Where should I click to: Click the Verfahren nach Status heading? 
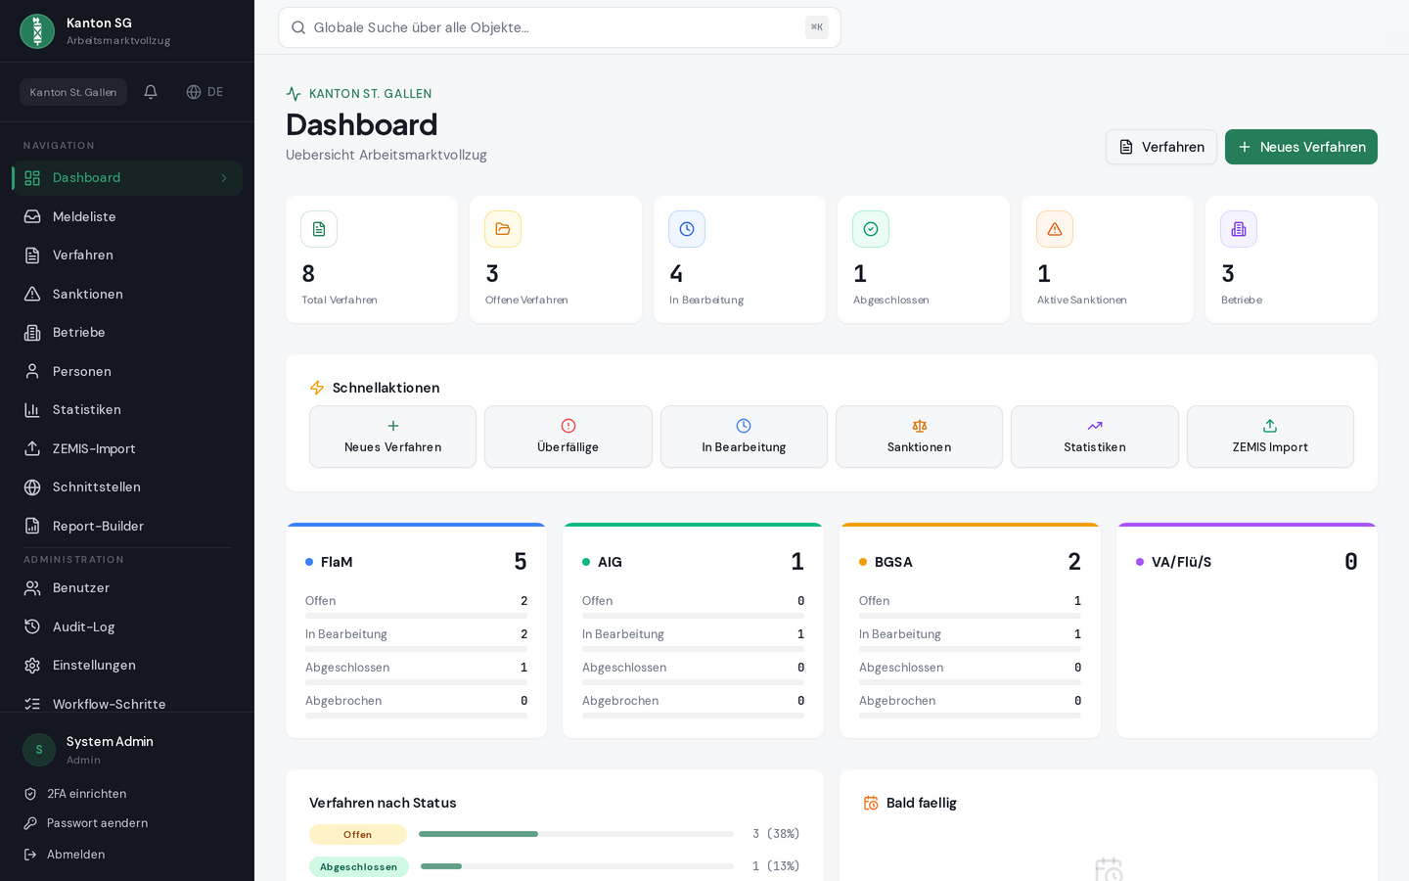click(383, 803)
